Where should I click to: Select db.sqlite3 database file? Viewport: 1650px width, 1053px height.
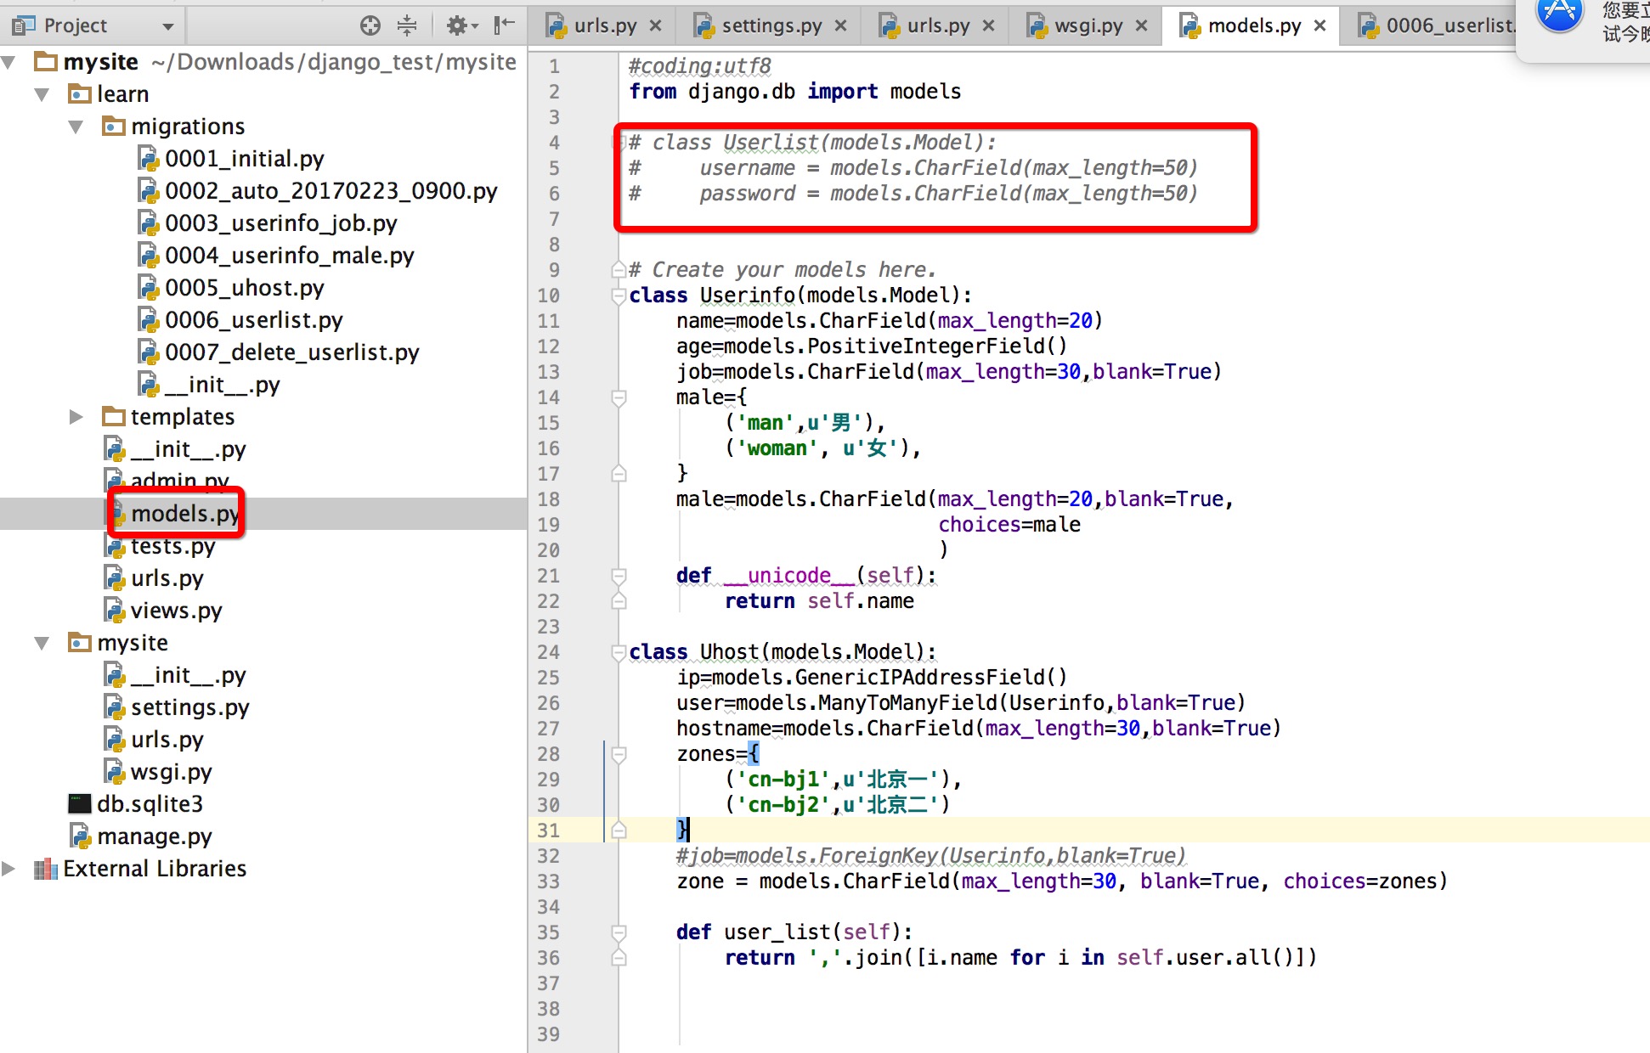(150, 804)
